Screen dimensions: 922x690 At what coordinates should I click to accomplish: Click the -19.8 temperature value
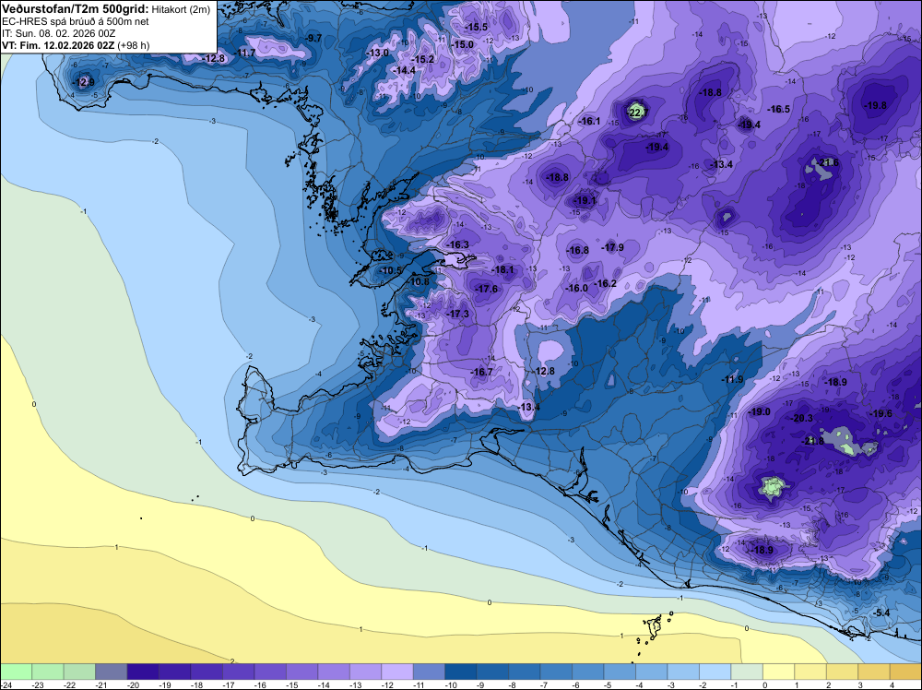(x=875, y=106)
